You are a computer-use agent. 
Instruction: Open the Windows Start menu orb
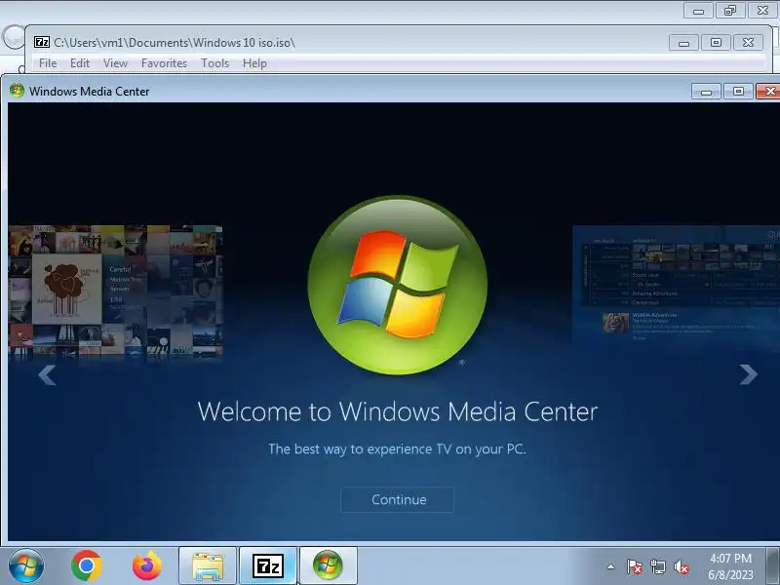26,565
